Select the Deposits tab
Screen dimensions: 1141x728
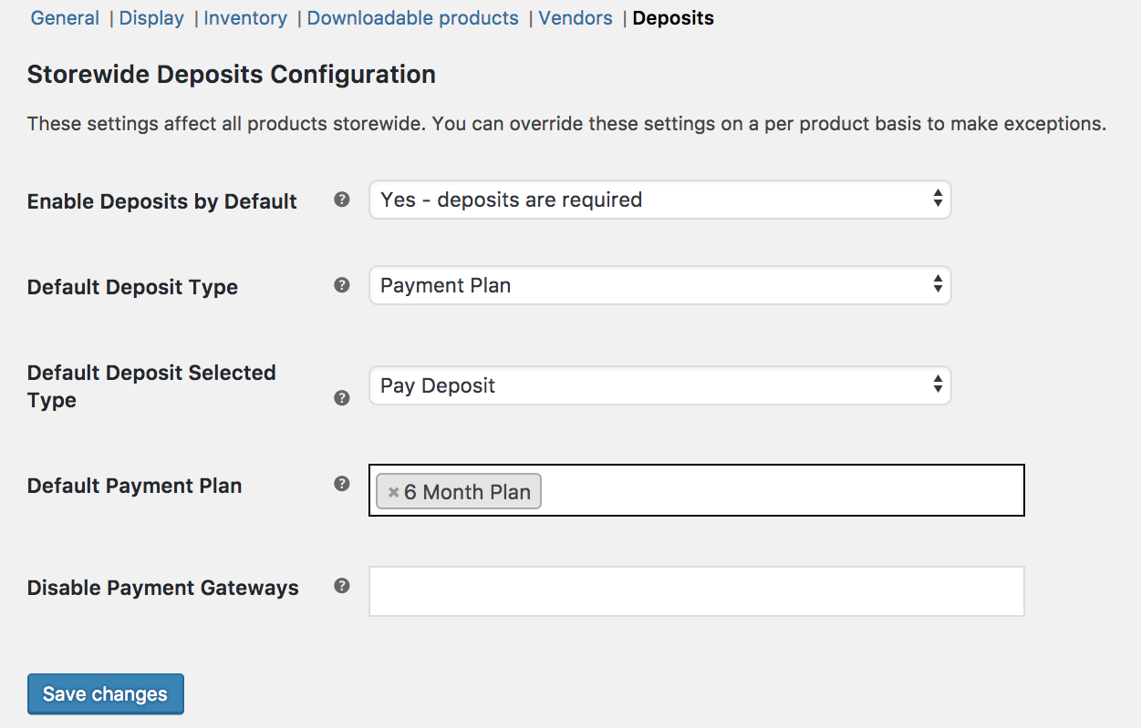[x=672, y=17]
